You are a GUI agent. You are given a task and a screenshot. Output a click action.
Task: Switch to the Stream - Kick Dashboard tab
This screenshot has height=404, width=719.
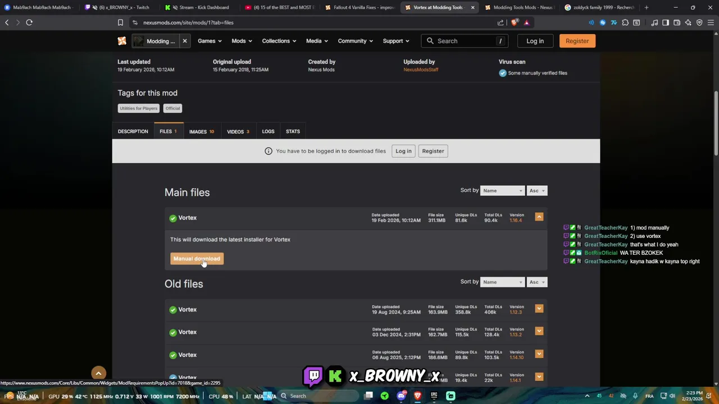199,7
